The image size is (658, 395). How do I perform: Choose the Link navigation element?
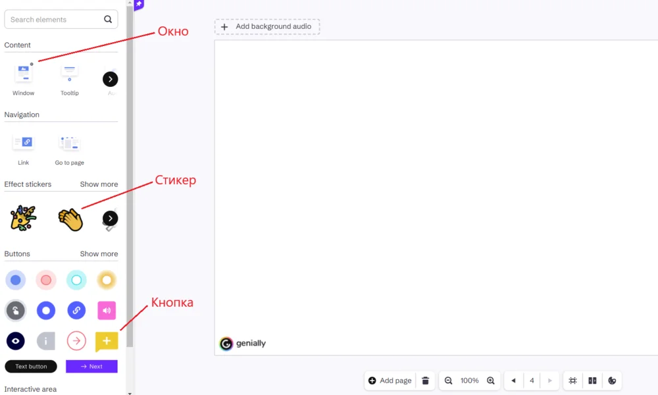[x=23, y=150]
